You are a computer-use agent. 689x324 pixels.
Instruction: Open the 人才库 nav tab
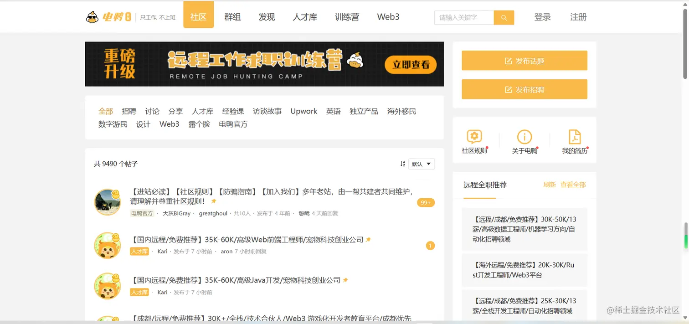pyautogui.click(x=305, y=17)
